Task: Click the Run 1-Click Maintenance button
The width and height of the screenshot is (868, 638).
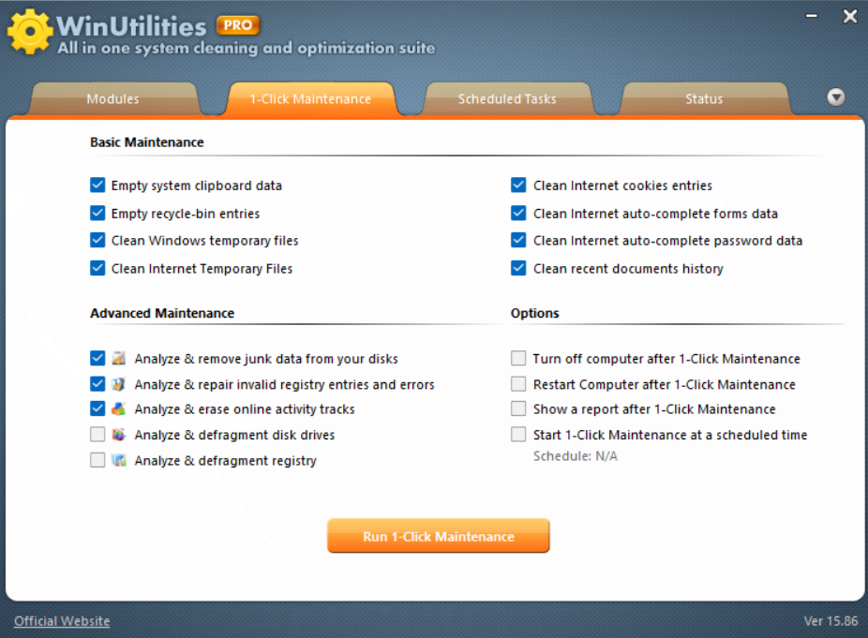Action: click(439, 536)
